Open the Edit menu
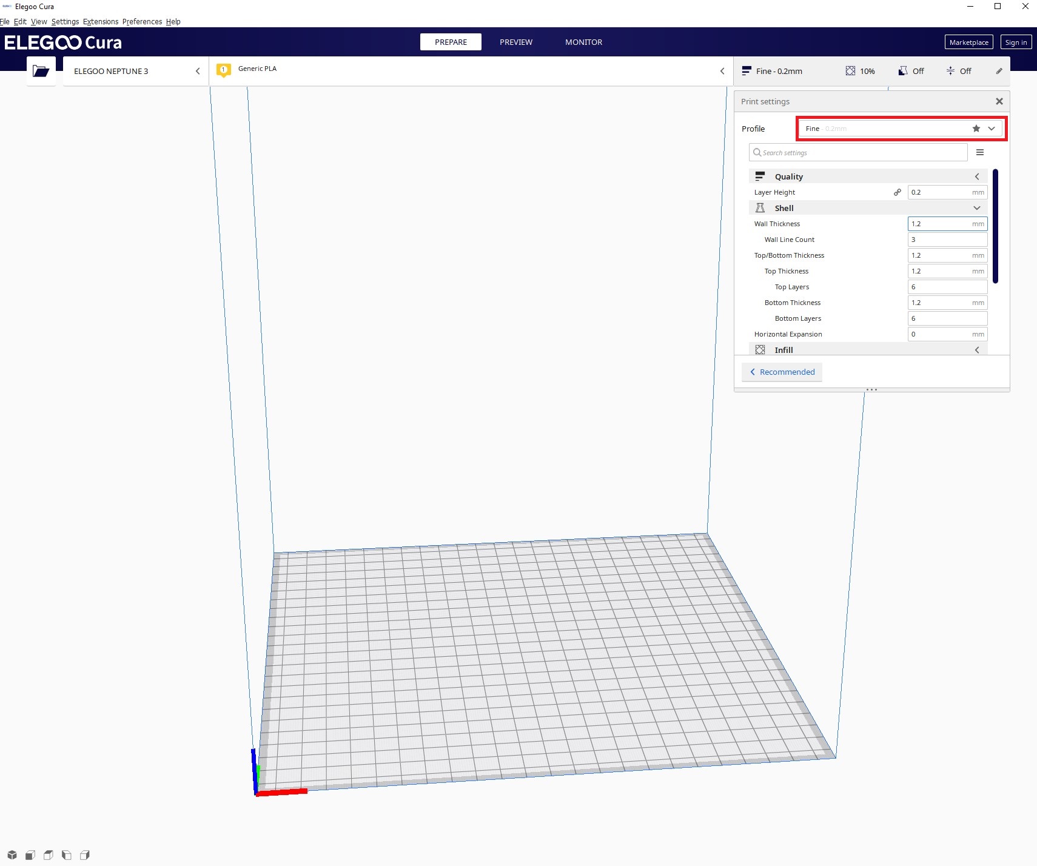1037x866 pixels. click(x=20, y=22)
